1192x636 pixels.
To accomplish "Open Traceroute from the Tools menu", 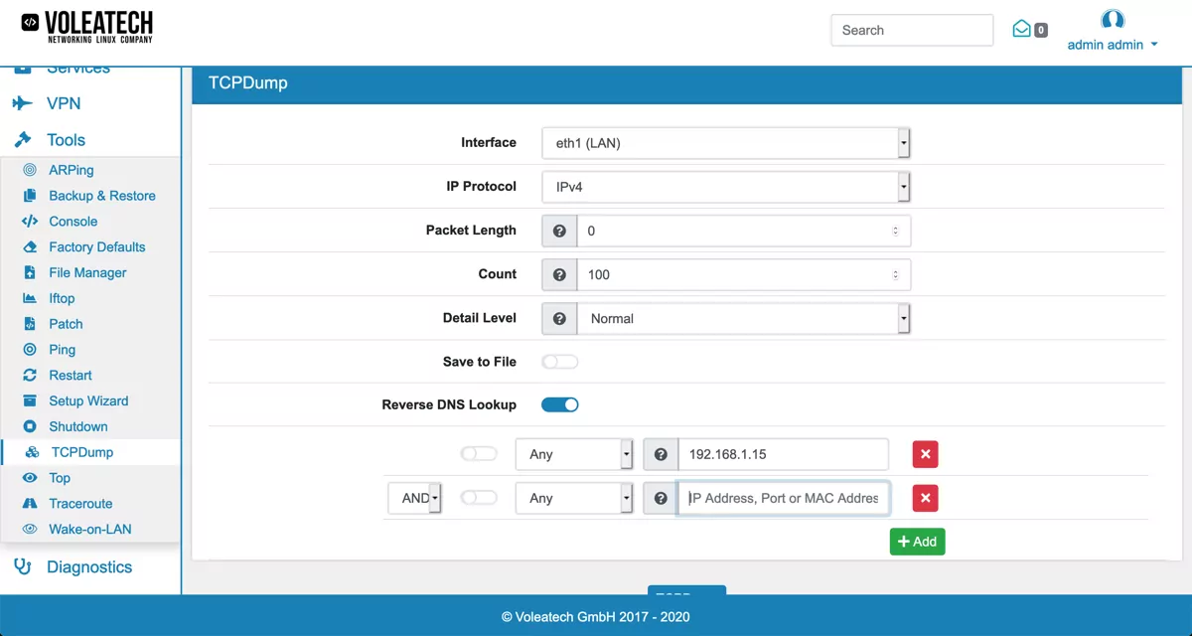I will click(80, 504).
